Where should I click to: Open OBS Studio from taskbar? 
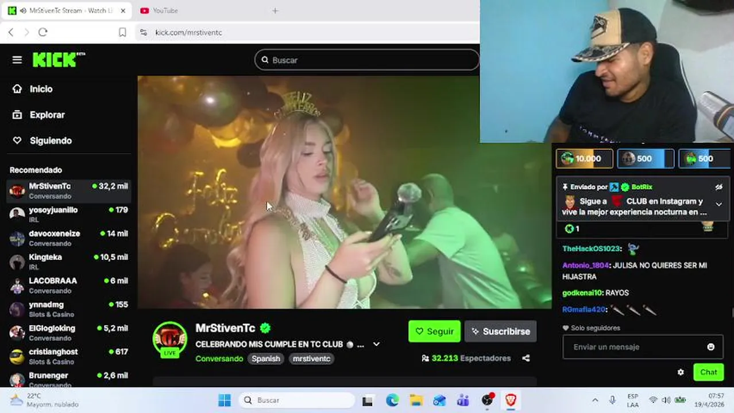[x=487, y=400]
